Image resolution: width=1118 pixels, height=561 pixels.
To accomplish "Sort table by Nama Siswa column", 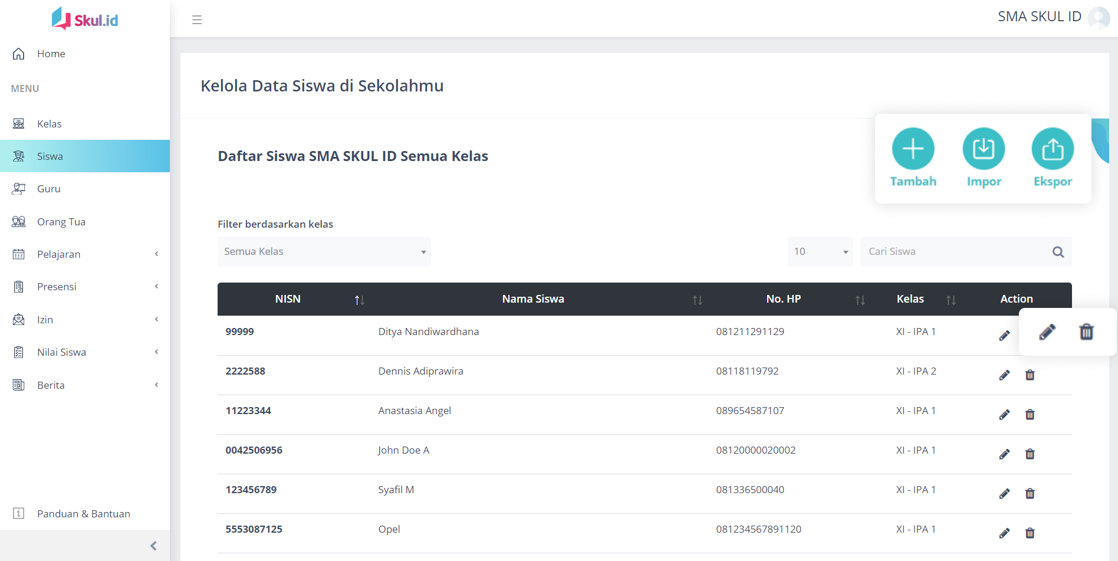I will (x=697, y=300).
